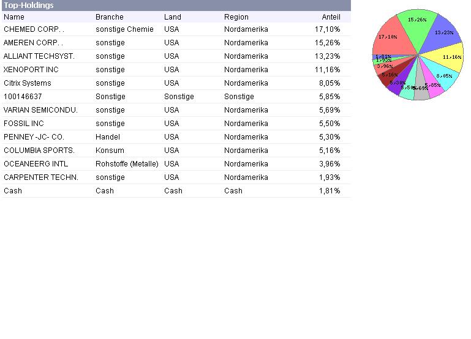
Task: Click the 15,26% share value in table
Action: tap(328, 43)
